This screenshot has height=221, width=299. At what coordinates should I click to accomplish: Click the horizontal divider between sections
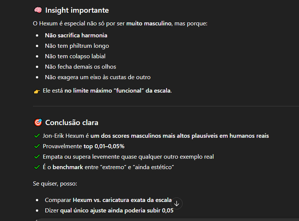[166, 106]
